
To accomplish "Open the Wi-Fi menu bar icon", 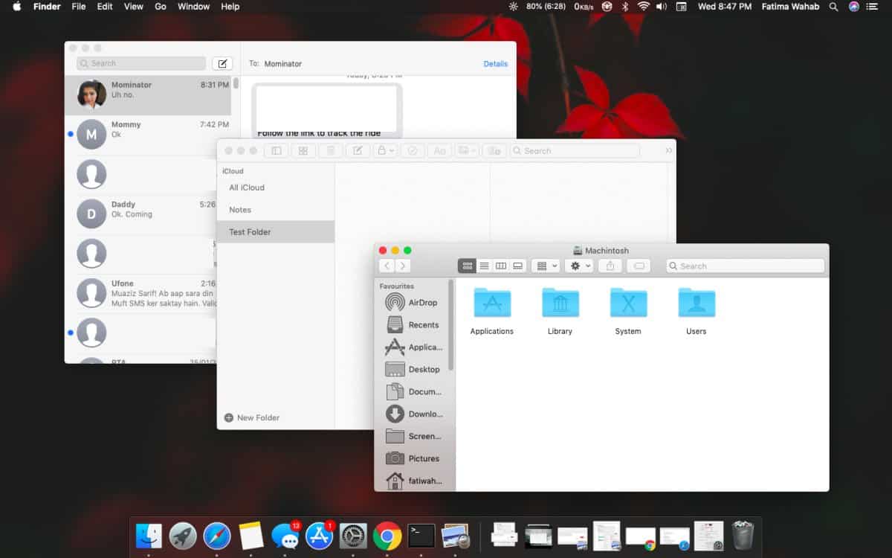I will click(x=643, y=7).
